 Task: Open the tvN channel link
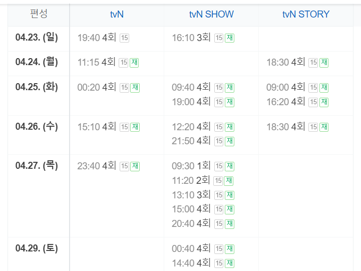(x=117, y=14)
